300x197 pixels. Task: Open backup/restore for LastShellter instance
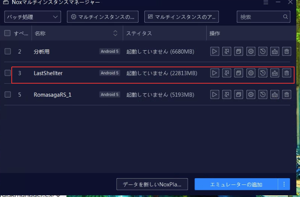tap(263, 73)
